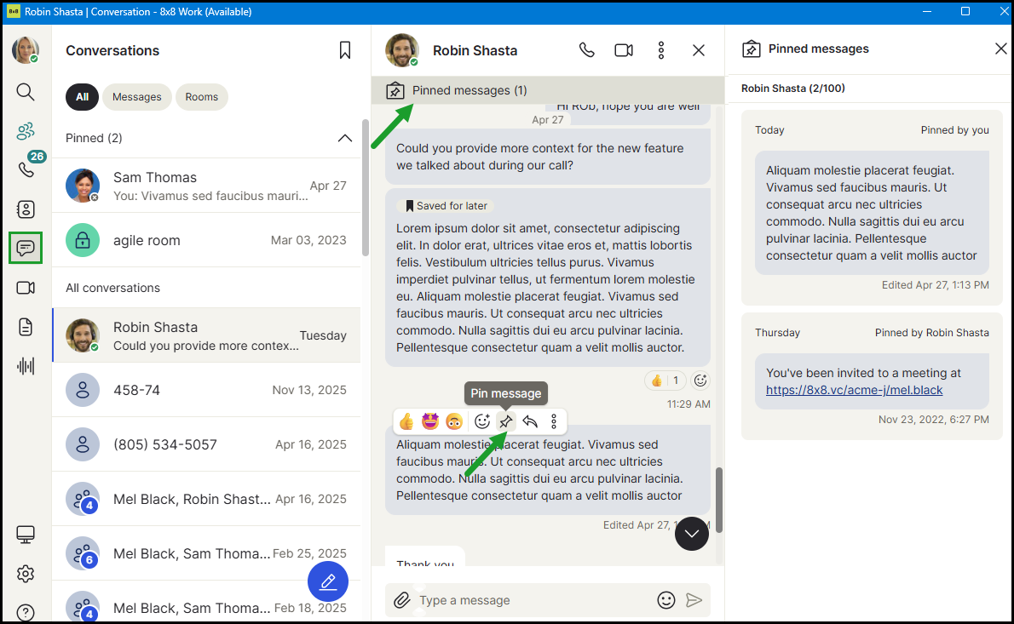This screenshot has width=1014, height=624.
Task: Open Sam Thomas pinned conversation
Action: pos(206,186)
